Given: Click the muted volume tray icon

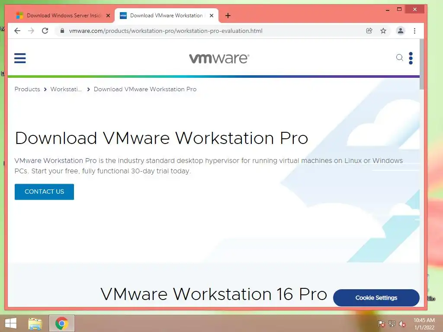Looking at the screenshot, I should tap(402, 324).
